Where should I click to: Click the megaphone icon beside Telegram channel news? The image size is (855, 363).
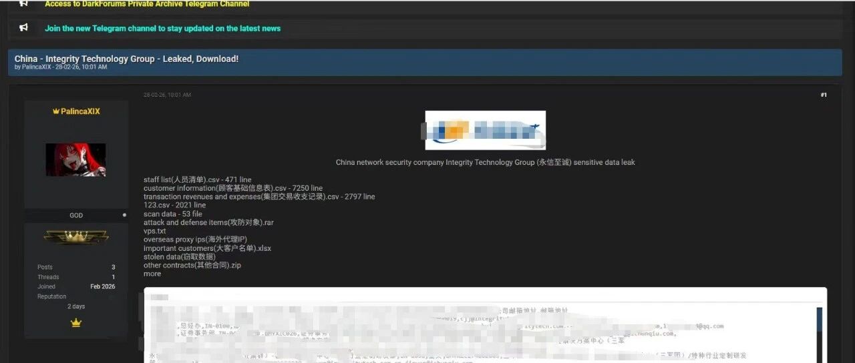pyautogui.click(x=23, y=28)
